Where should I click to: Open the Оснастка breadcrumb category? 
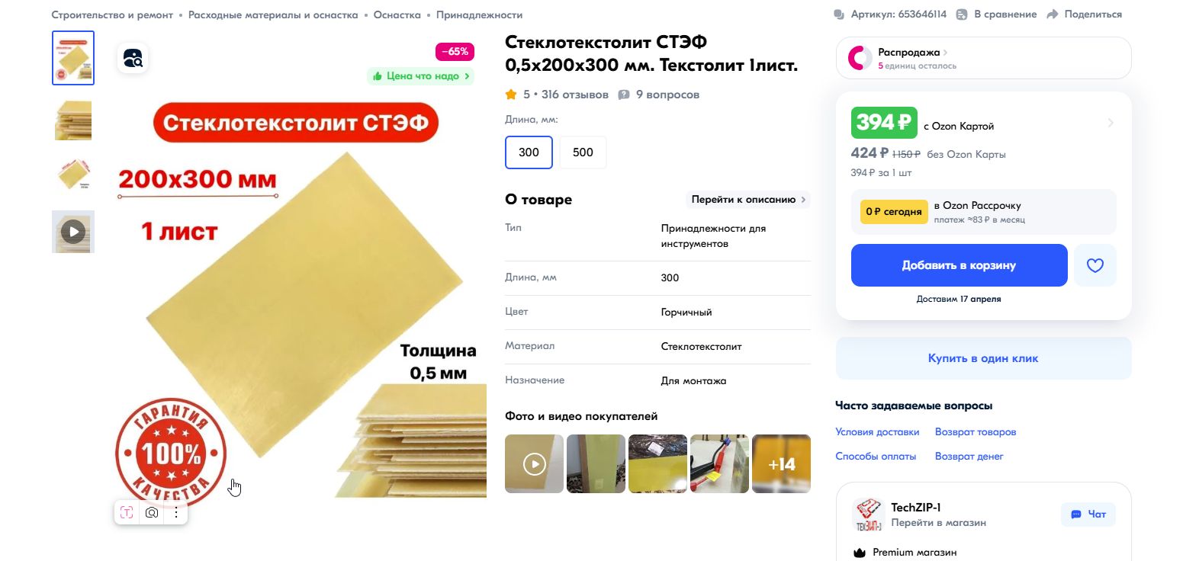[x=397, y=15]
